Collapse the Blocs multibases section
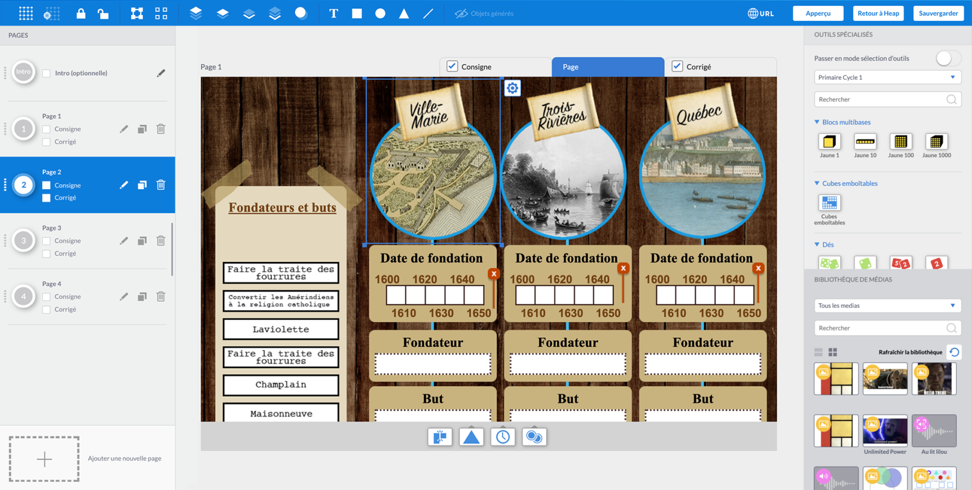Image resolution: width=972 pixels, height=490 pixels. 817,122
